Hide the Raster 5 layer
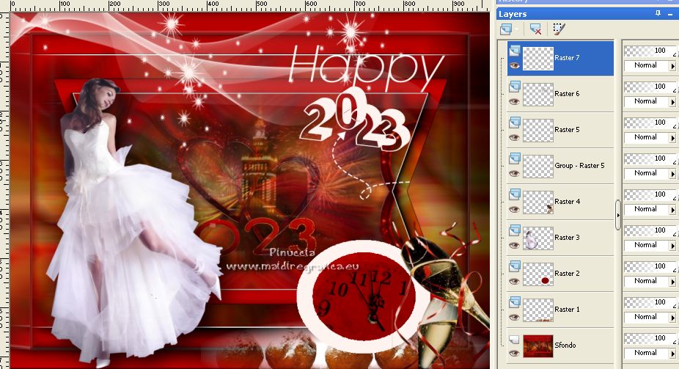This screenshot has height=369, width=679. (515, 137)
